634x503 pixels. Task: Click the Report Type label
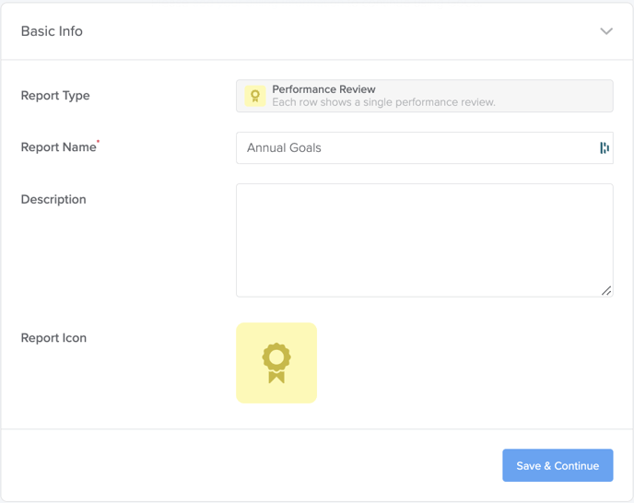[55, 96]
